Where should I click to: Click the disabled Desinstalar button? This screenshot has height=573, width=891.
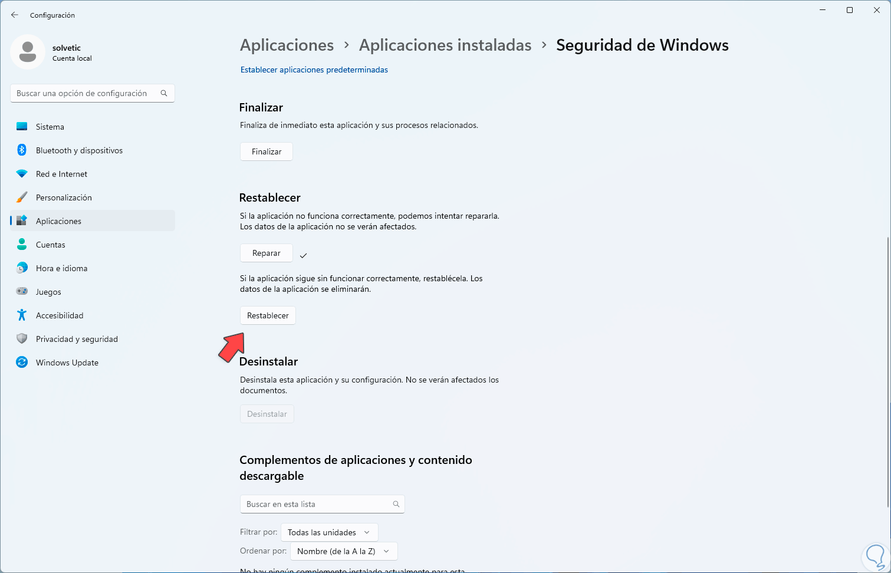(267, 414)
